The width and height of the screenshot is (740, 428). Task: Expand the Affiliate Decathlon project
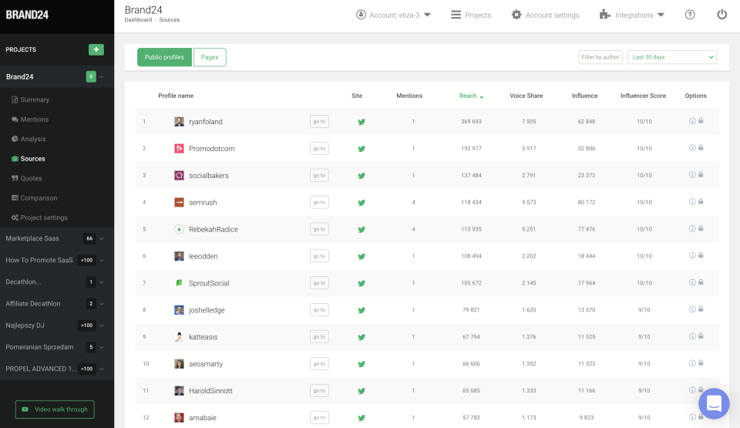coord(102,304)
